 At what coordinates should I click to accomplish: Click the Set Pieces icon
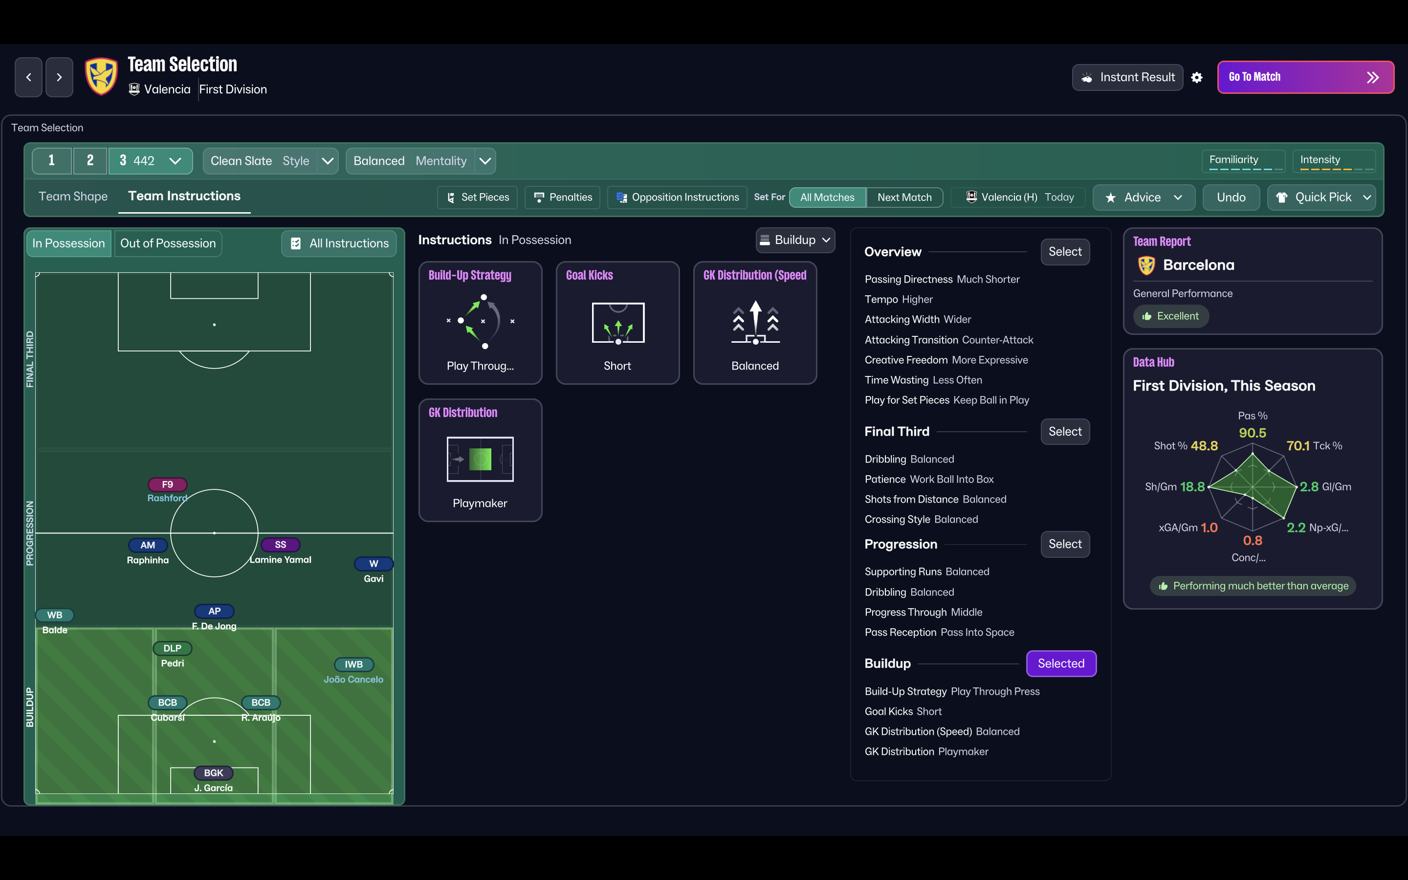tap(452, 198)
